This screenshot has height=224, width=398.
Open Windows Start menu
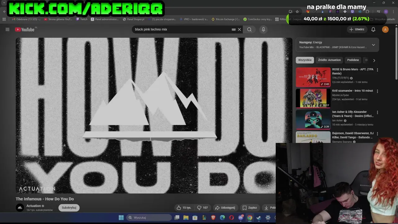(121, 217)
